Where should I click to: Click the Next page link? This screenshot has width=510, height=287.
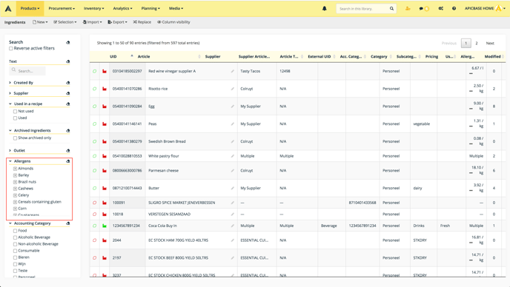[x=490, y=43]
